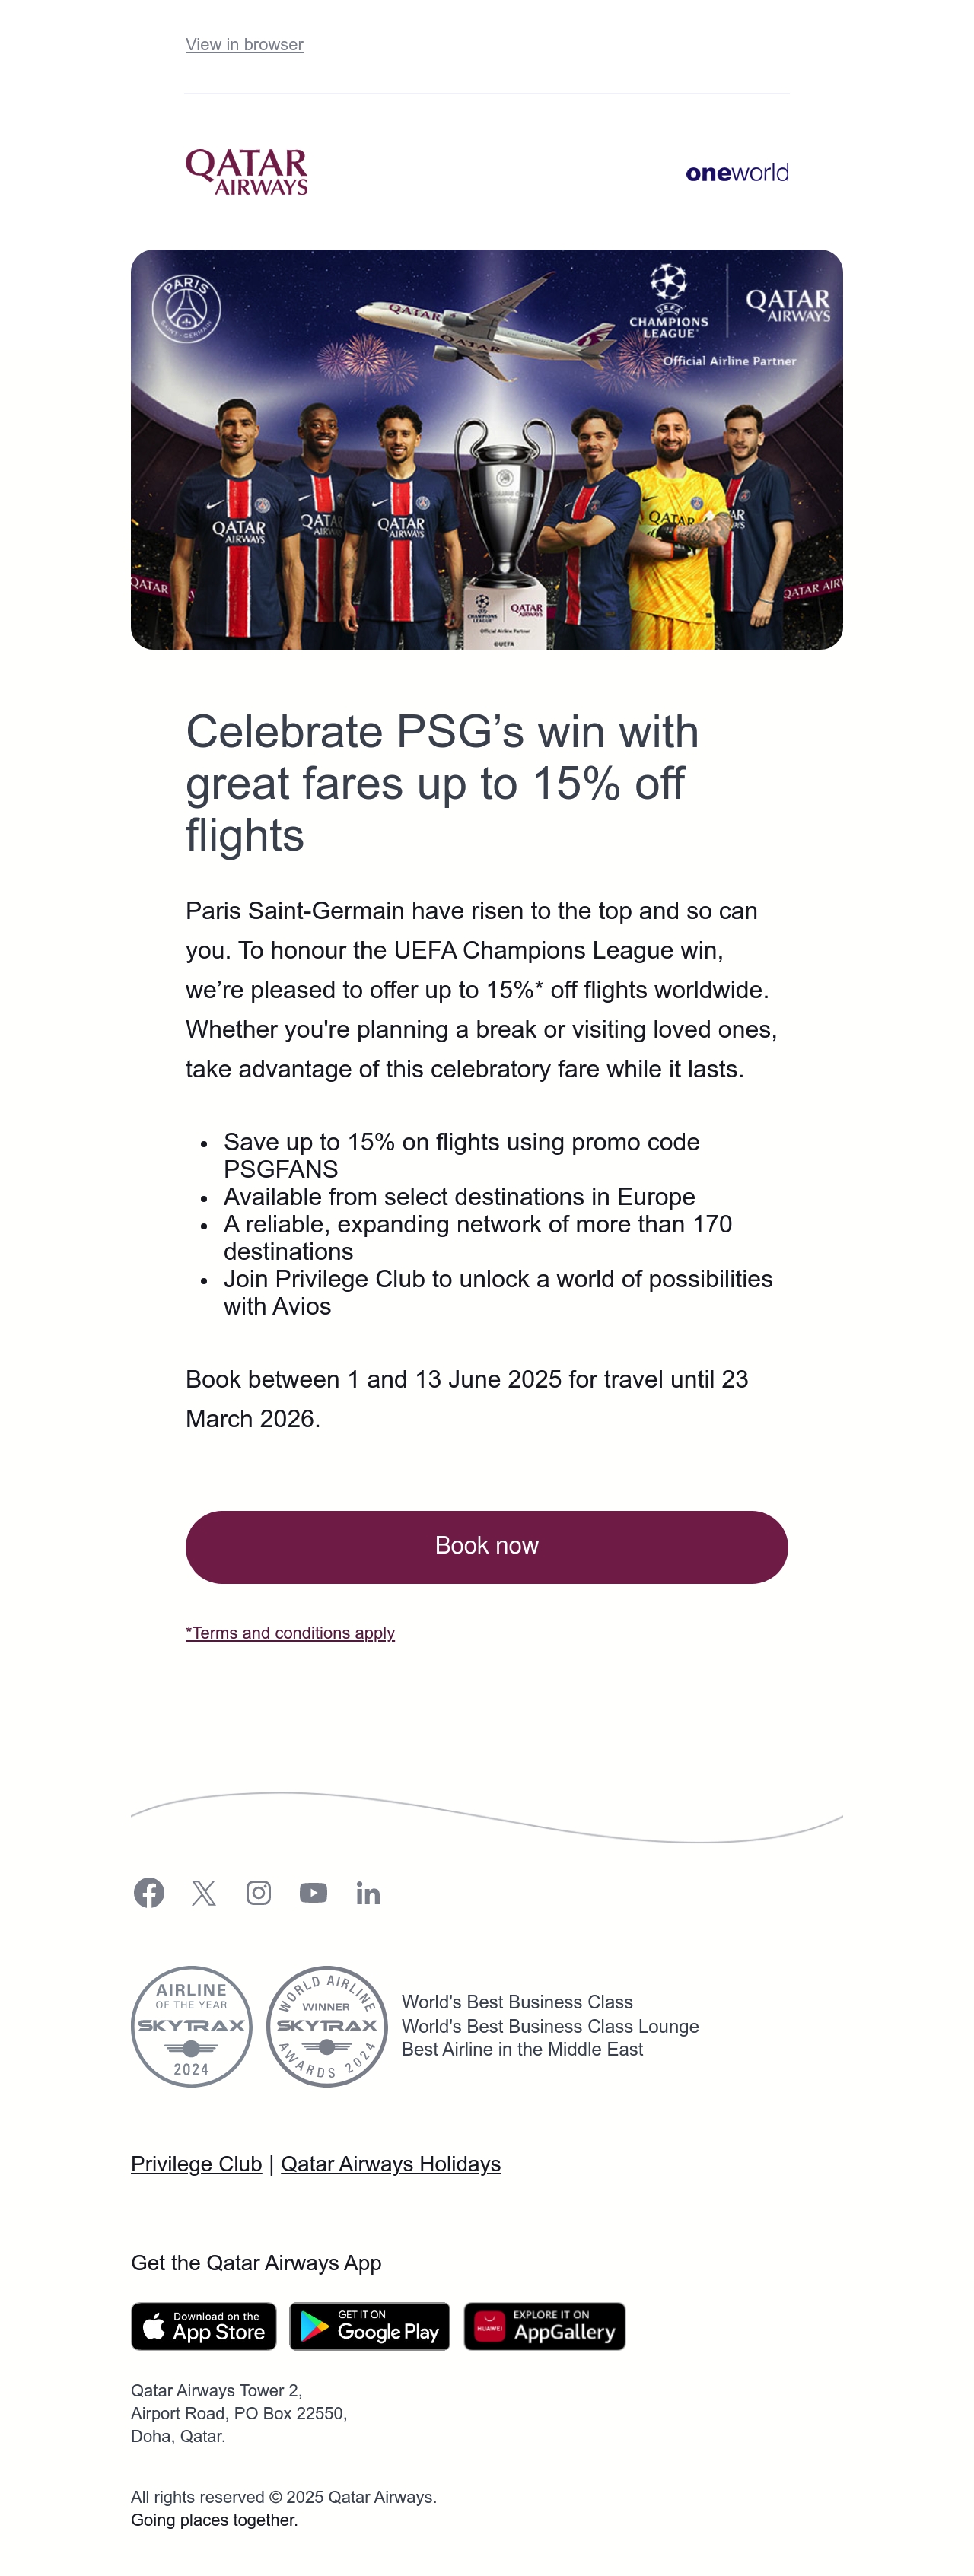Viewport: 974px width, 2576px height.
Task: Click the Qatar Airways logo
Action: 247,172
